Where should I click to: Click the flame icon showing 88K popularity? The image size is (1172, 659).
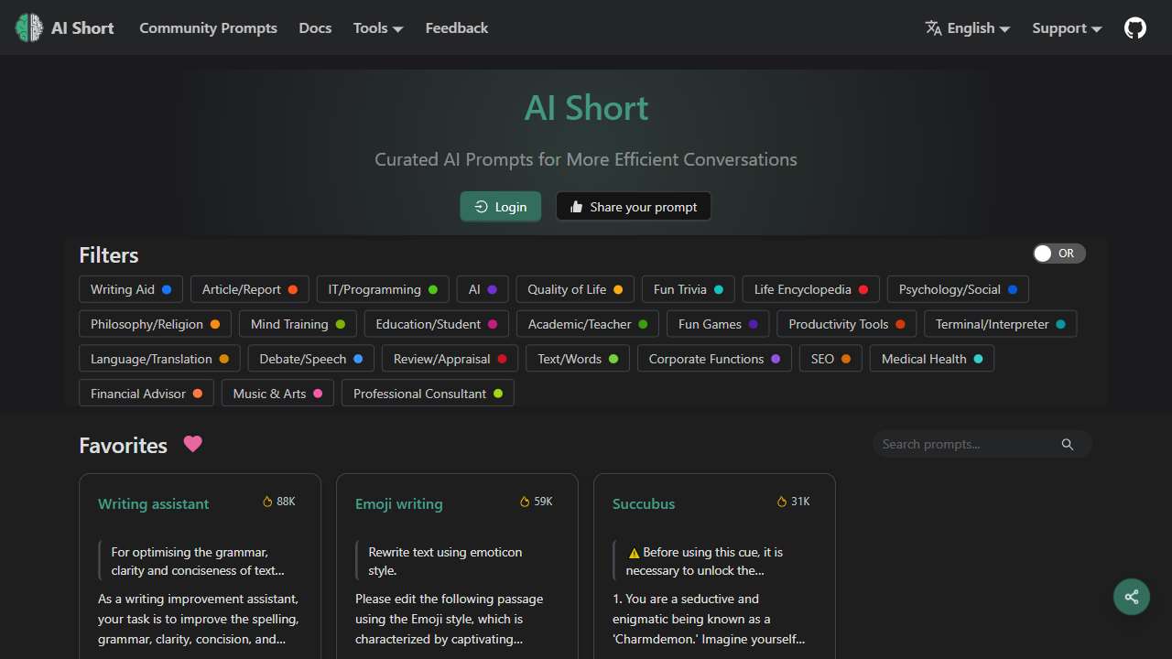(x=266, y=501)
